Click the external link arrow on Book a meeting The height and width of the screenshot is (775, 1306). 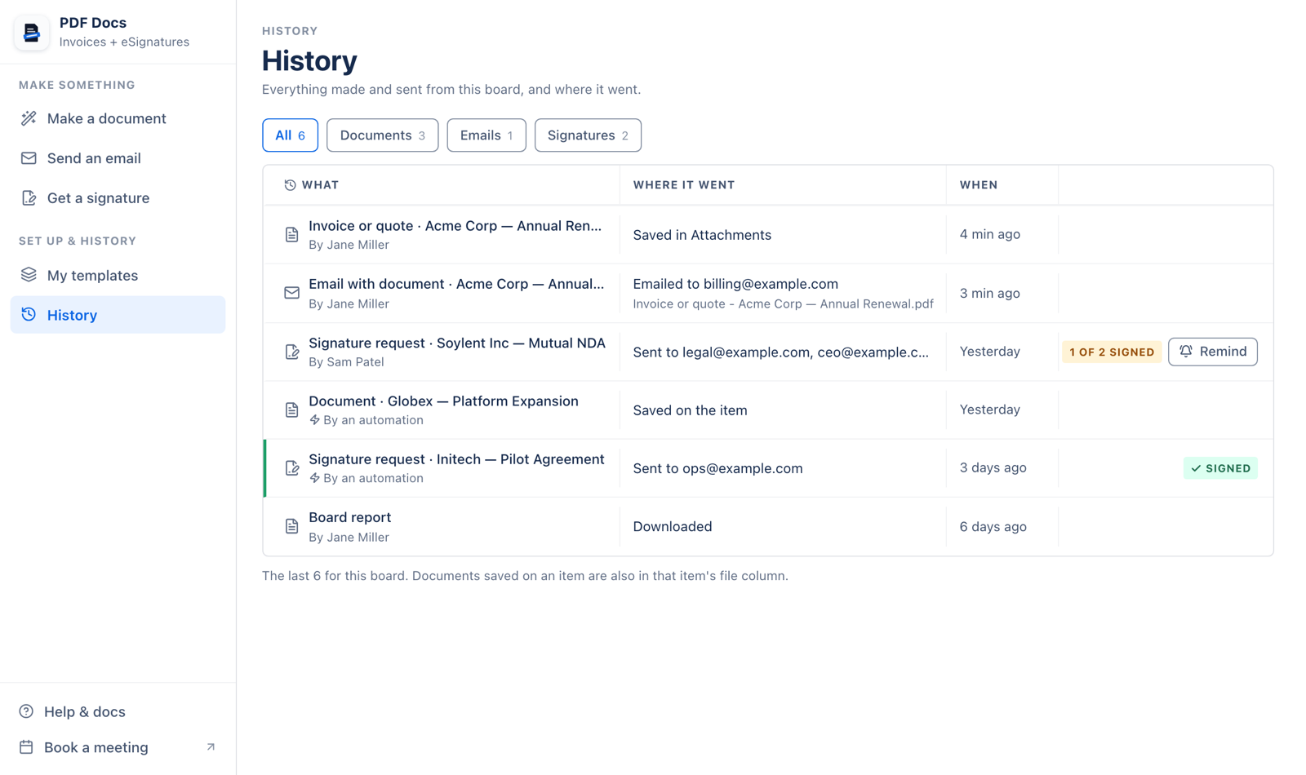coord(211,747)
